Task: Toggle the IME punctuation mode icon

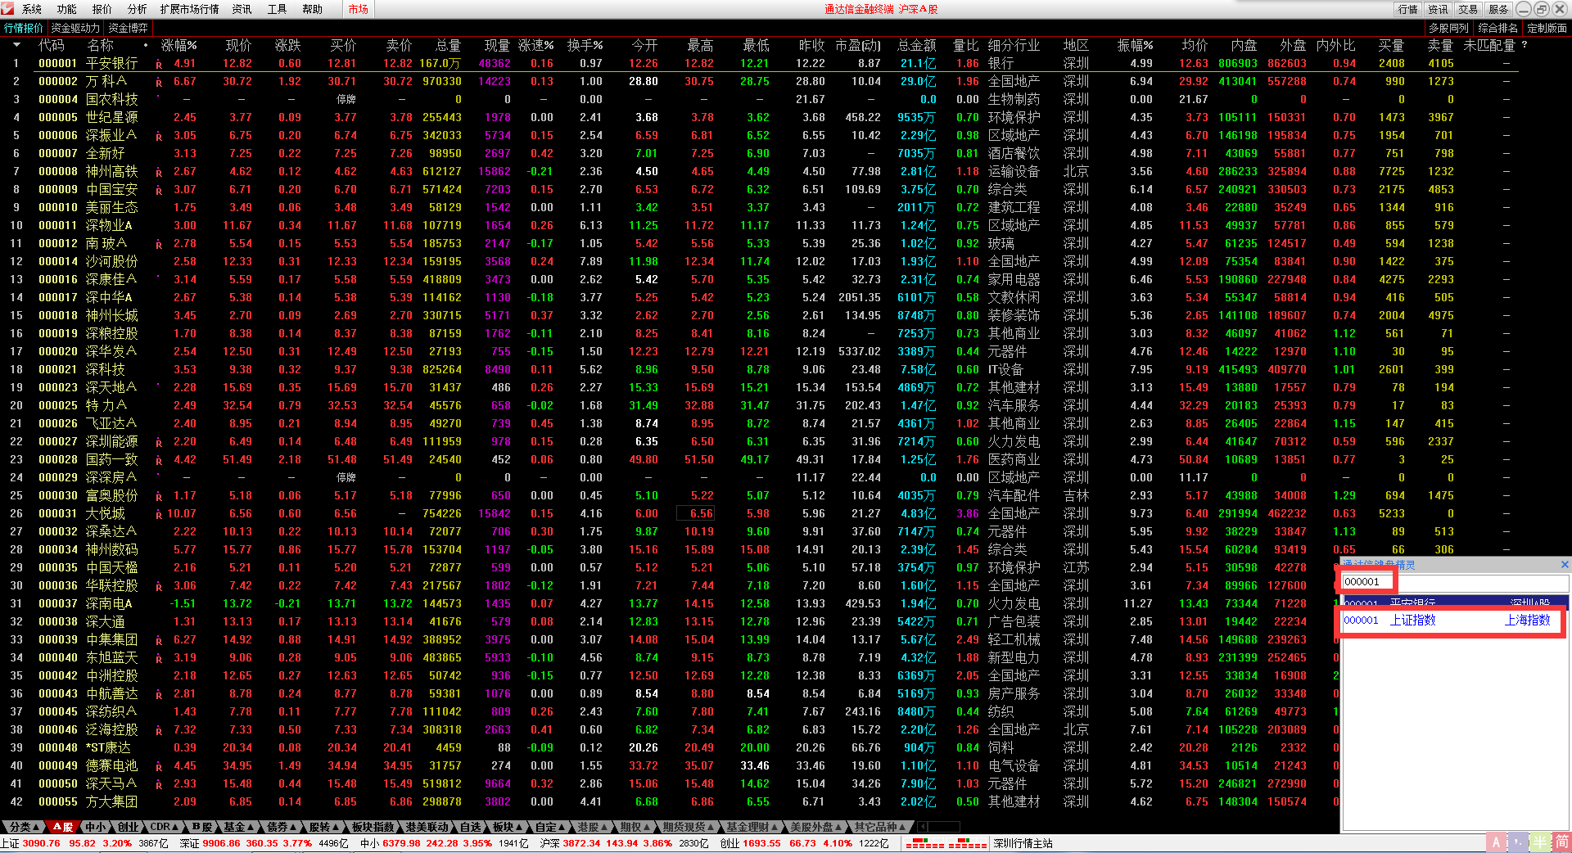Action: pos(1519,842)
